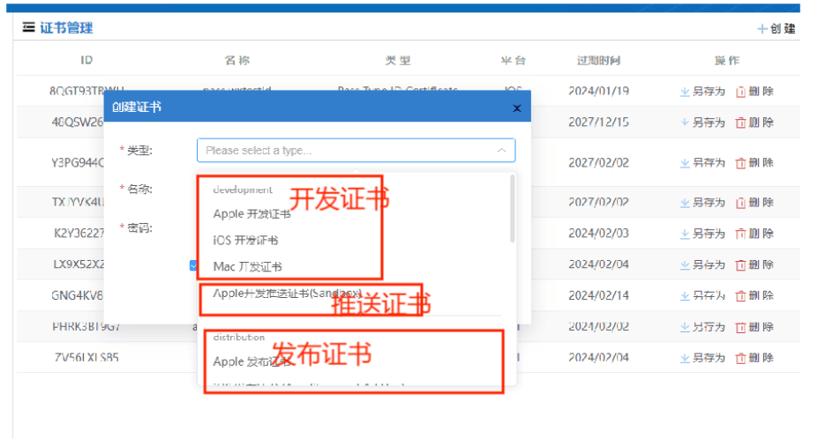
Task: Click the 操作 column header
Action: [727, 60]
